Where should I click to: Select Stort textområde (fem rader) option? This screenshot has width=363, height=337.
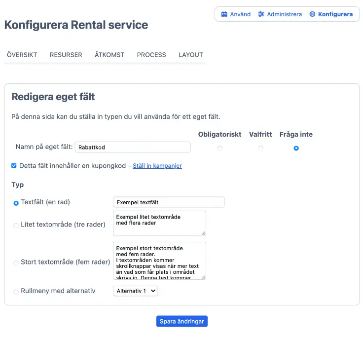point(16,263)
